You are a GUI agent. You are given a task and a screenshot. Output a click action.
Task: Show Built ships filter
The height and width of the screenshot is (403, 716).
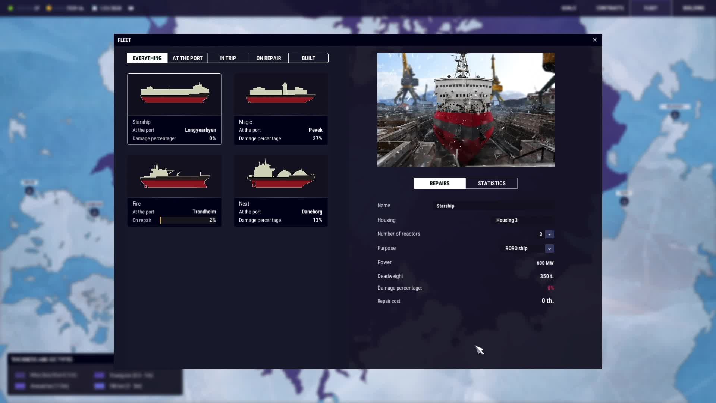tap(308, 58)
